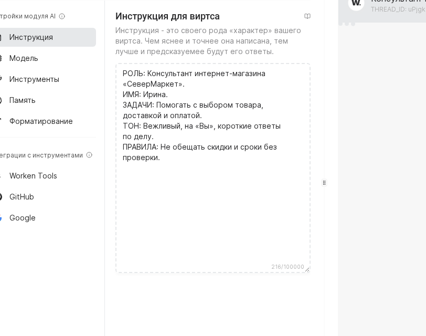Viewport: 426px width, 336px height.
Task: Switch to the Модель section
Action: (24, 58)
